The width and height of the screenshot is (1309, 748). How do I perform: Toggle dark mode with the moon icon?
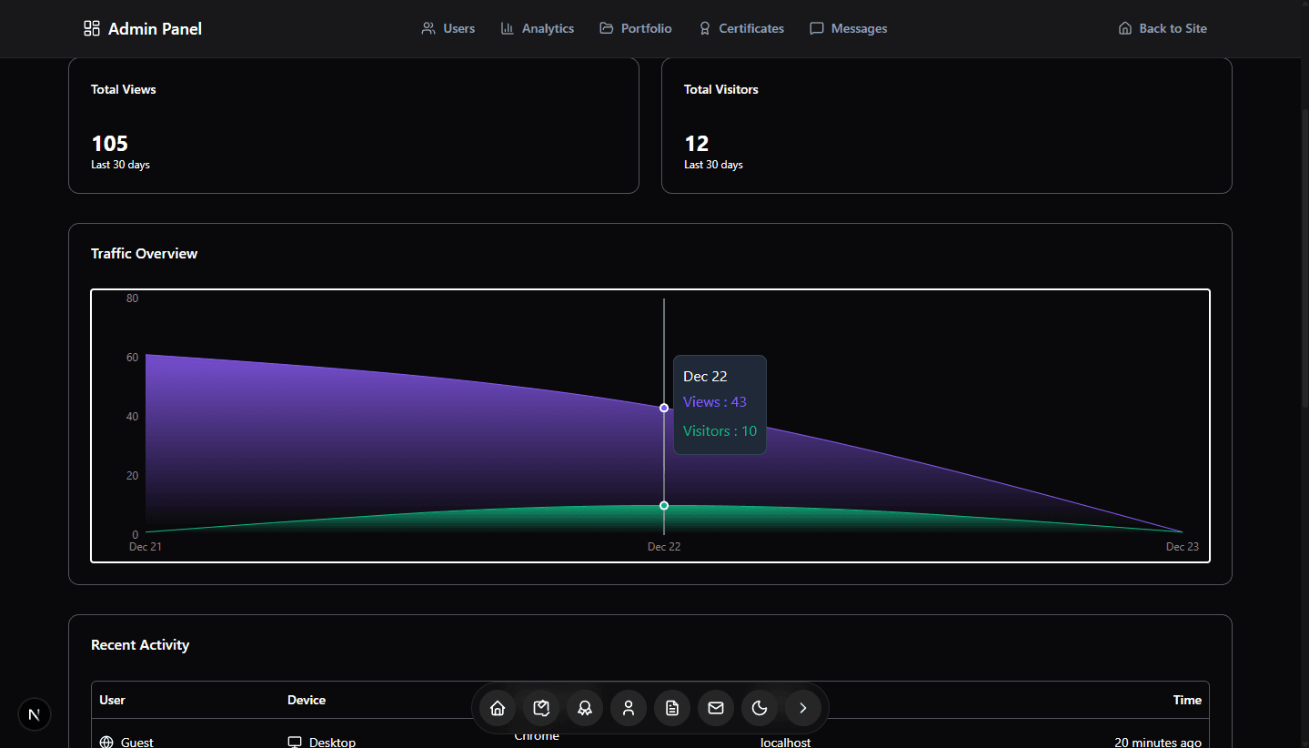pos(760,708)
